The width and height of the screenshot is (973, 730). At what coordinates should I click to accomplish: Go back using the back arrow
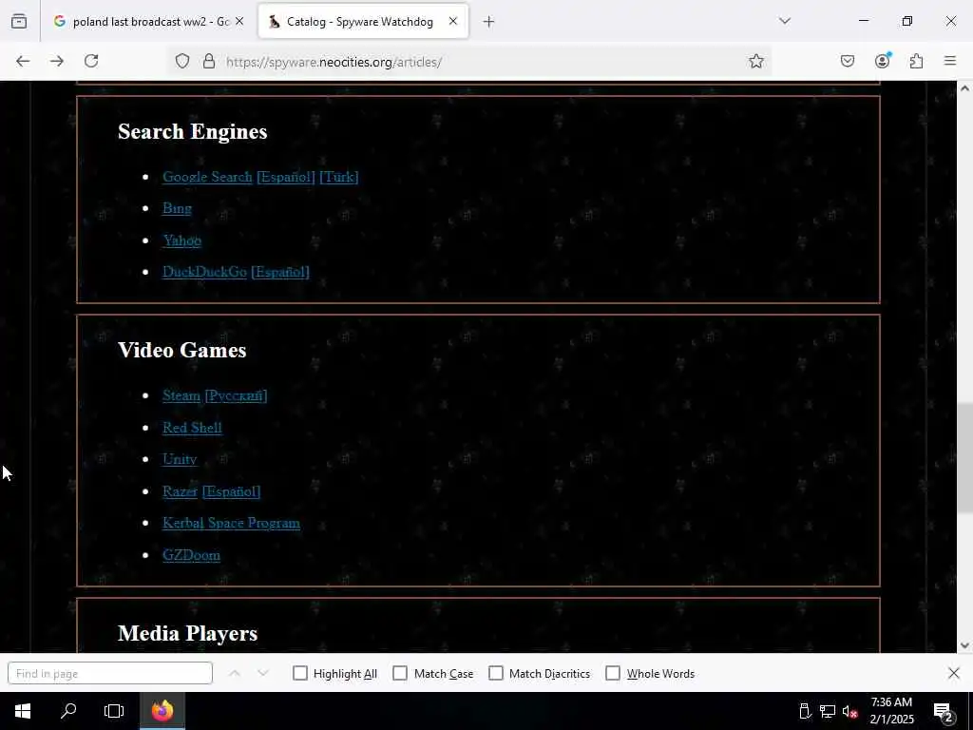(x=23, y=61)
